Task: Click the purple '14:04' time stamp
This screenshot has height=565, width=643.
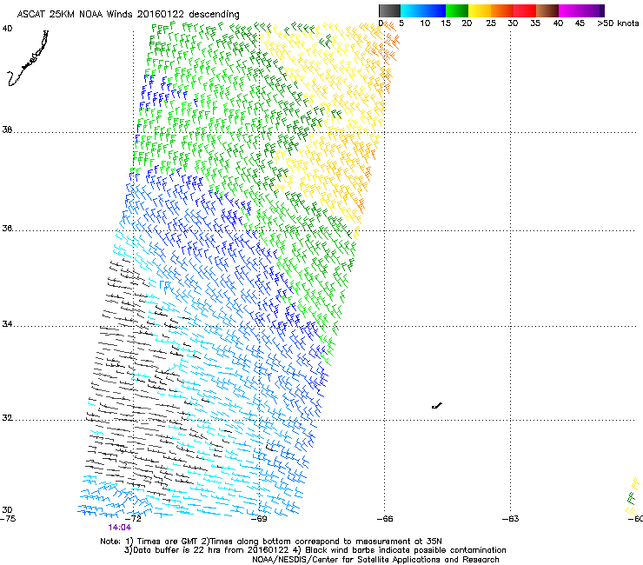Action: [120, 528]
